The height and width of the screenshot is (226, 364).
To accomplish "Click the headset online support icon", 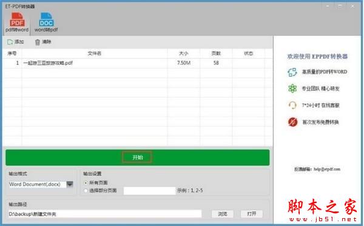I will (292, 105).
